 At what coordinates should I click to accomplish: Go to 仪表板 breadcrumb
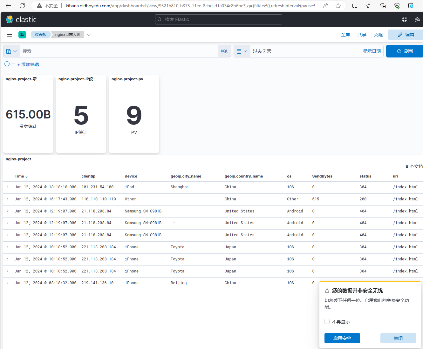pyautogui.click(x=40, y=35)
